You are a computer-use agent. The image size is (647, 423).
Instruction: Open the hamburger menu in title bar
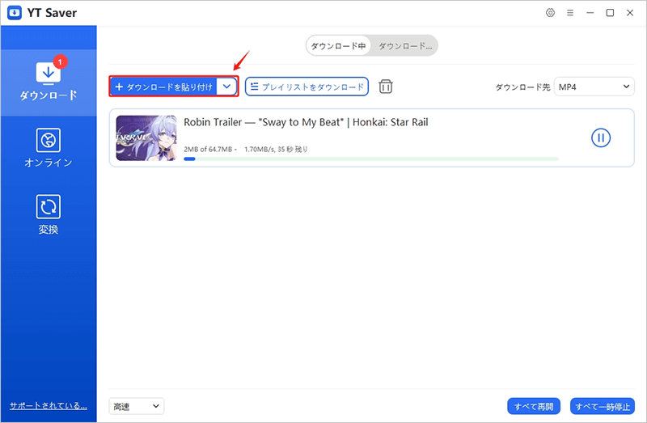pos(570,13)
